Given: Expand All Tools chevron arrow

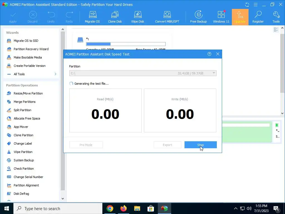Looking at the screenshot, I should tap(55, 74).
